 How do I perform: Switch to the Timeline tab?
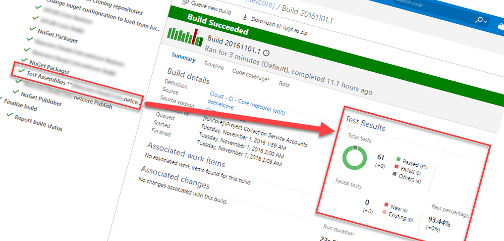(x=214, y=65)
